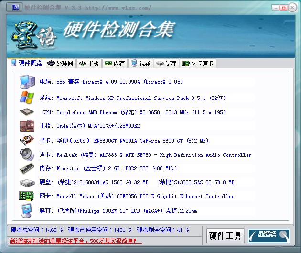Open the 主板 tab
Viewport: 301px width, 253px height.
click(89, 64)
